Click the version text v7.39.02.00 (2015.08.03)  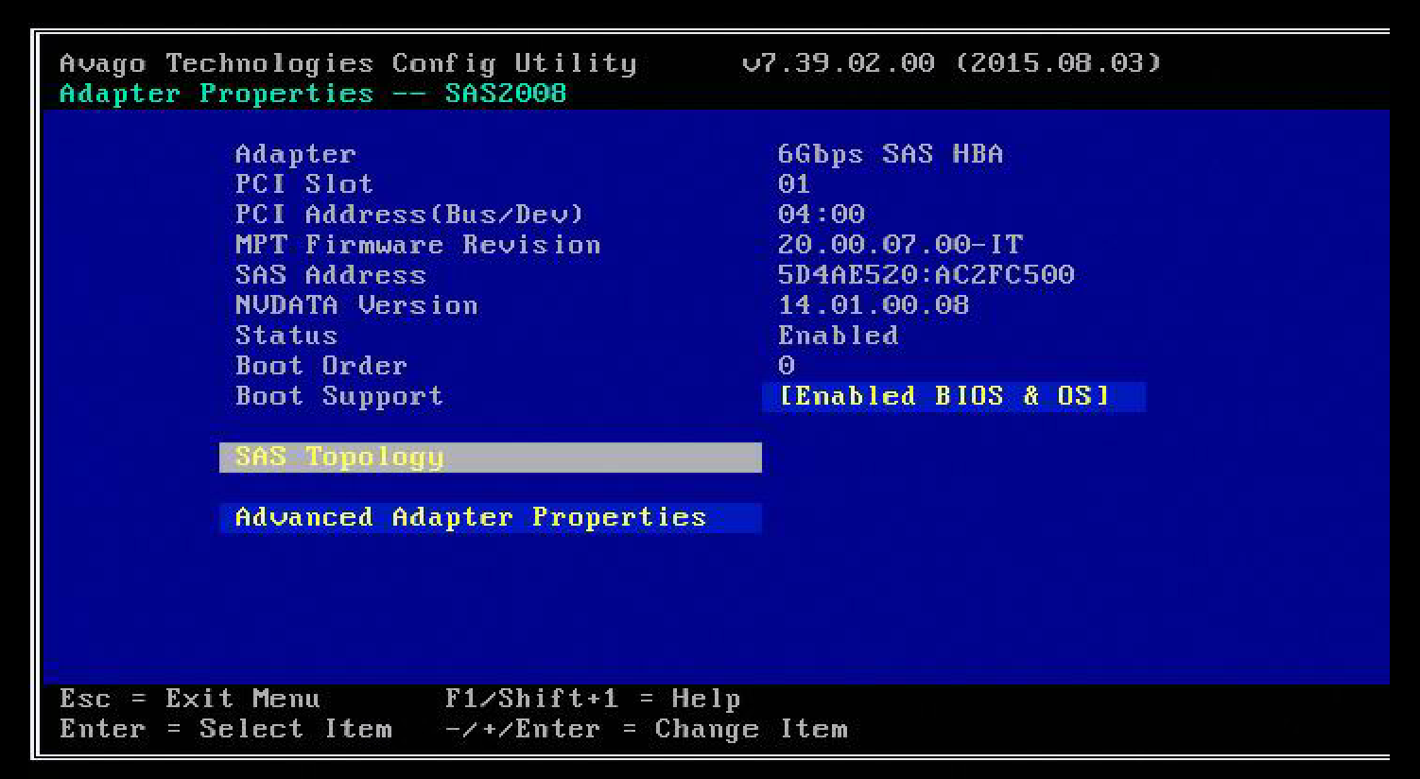pos(952,63)
